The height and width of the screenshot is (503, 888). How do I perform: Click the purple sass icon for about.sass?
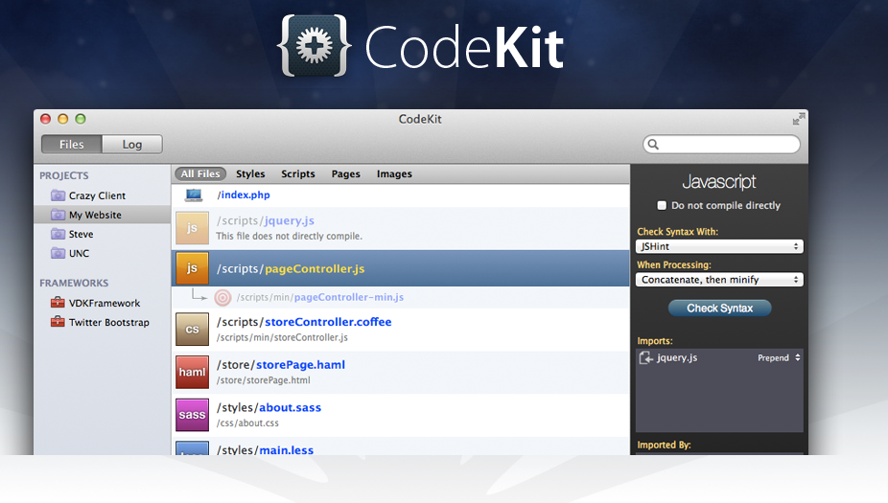pos(192,415)
